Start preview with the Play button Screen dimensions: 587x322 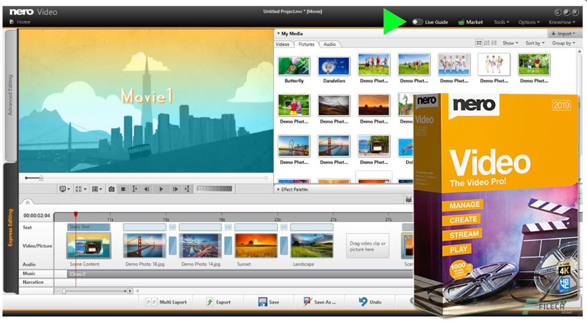(x=160, y=189)
